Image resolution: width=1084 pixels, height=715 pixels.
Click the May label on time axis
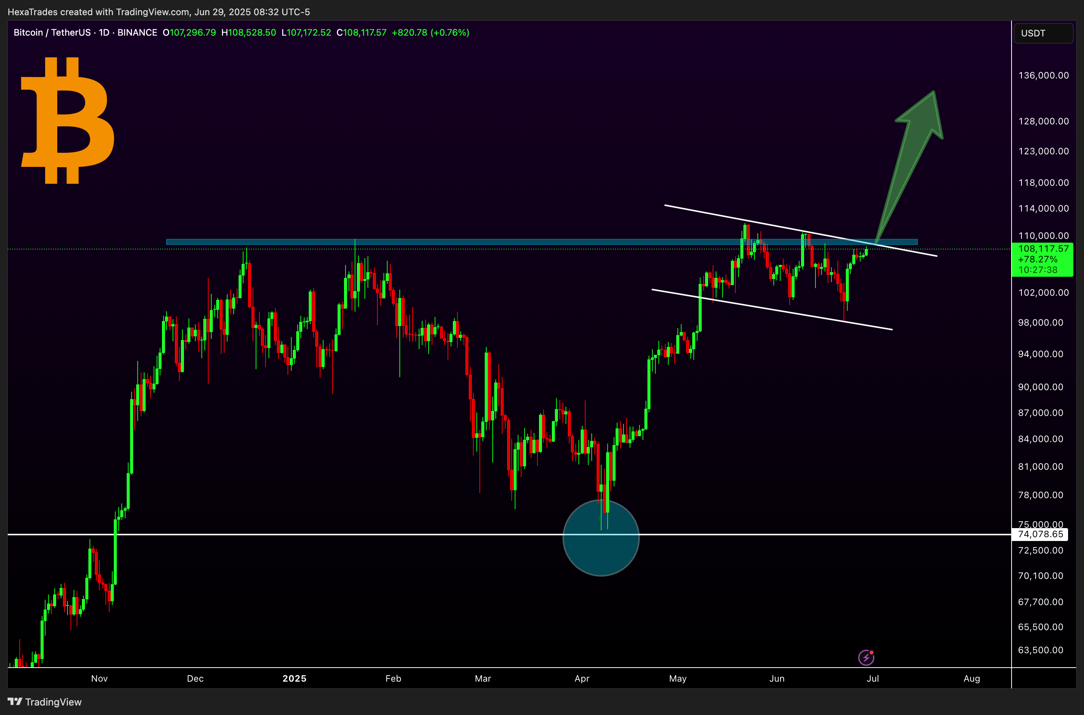click(x=677, y=679)
